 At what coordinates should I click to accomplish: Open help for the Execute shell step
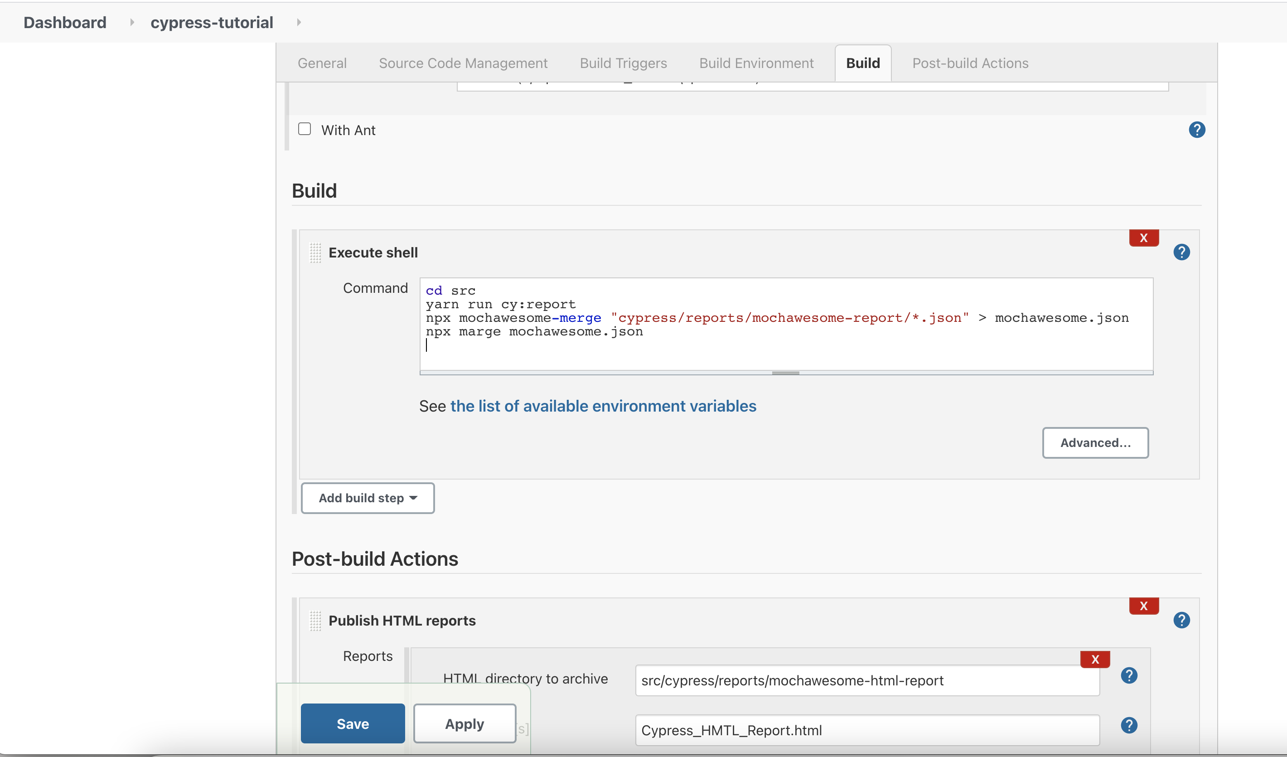tap(1181, 252)
